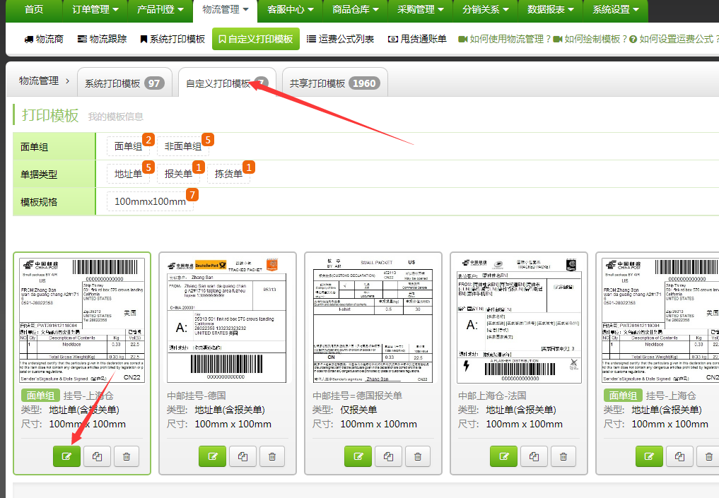The image size is (719, 498).
Task: Copy the 中邮挂号=德国报关单 template
Action: 388,456
